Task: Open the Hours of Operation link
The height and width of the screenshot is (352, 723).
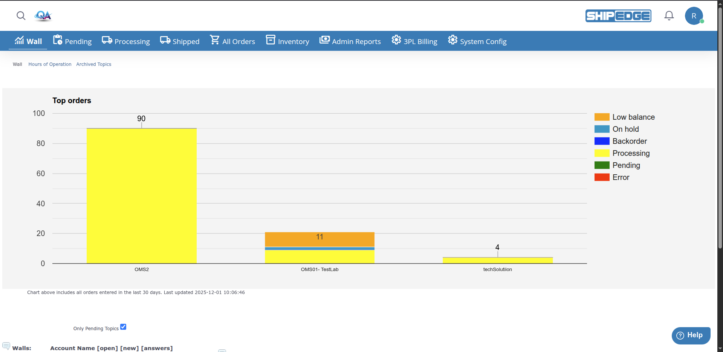Action: [50, 64]
